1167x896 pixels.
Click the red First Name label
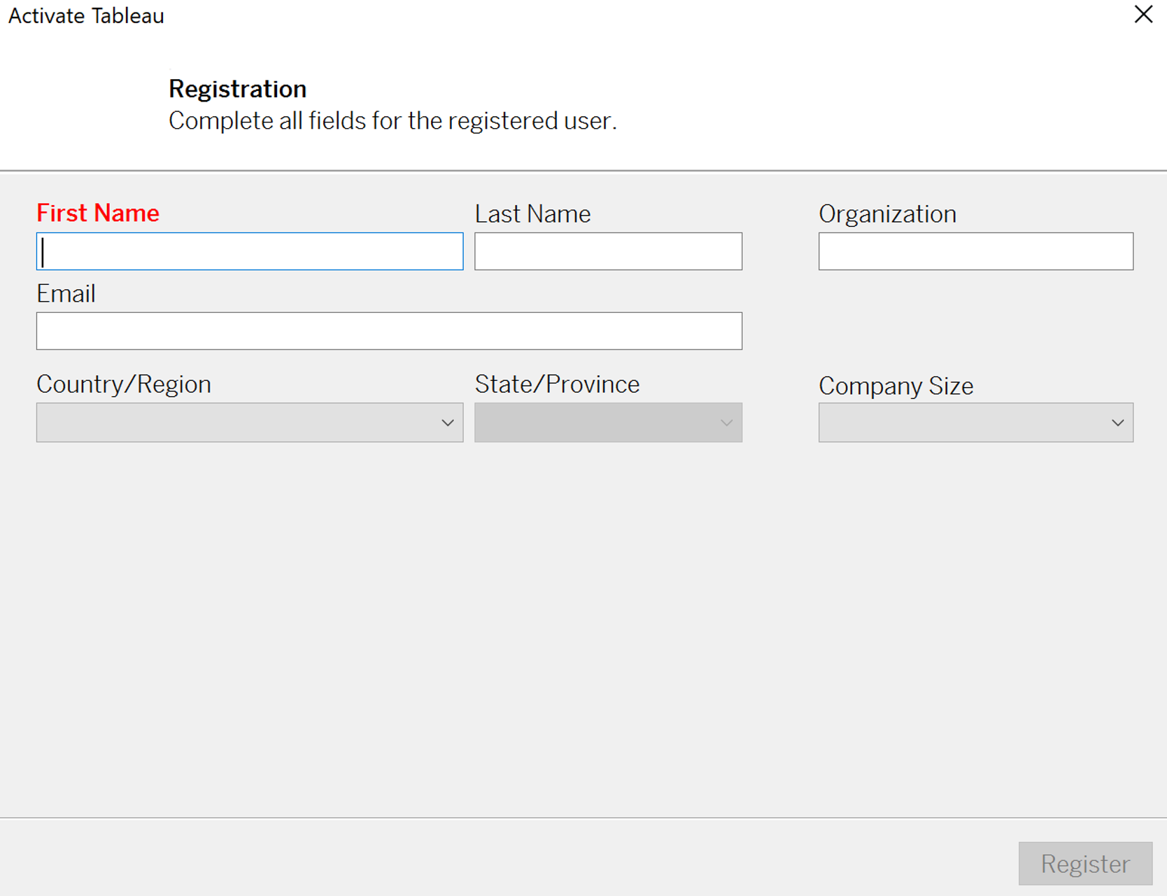tap(98, 213)
